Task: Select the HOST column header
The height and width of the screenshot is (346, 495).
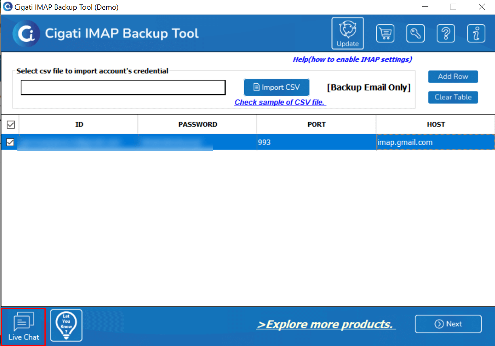Action: [436, 124]
